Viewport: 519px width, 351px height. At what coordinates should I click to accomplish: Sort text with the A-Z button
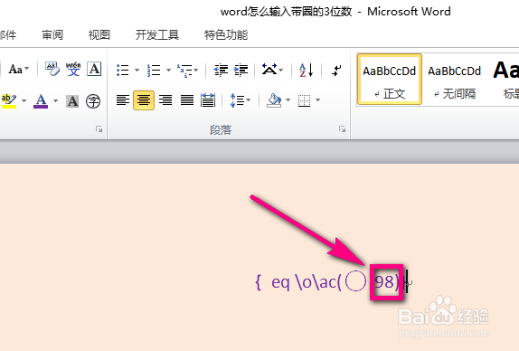[307, 70]
